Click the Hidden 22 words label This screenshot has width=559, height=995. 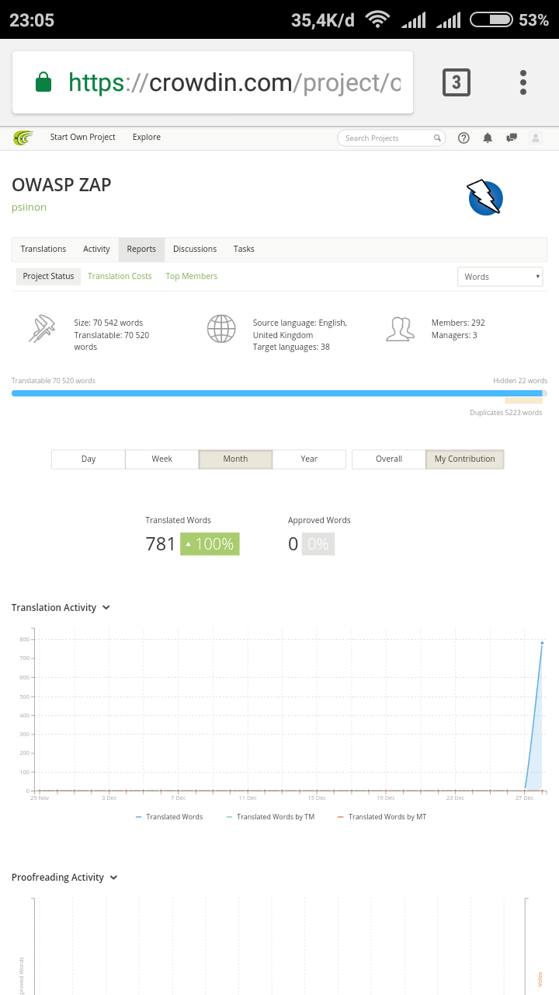coord(520,381)
